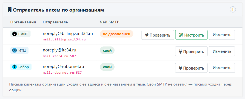Viewport: 245px width, 99px height.
Task: Click the plug icon in the Робор row
Action: [180, 68]
